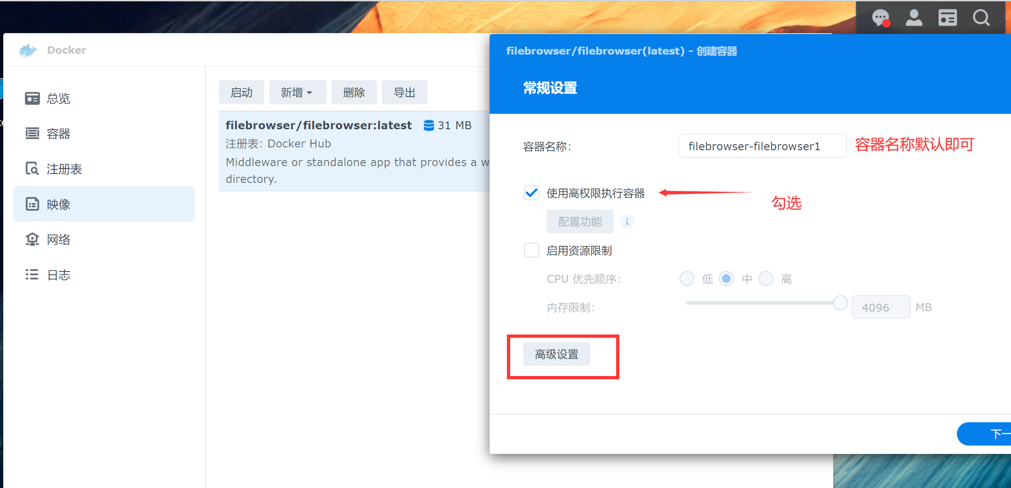The image size is (1011, 488).
Task: Click the 网络 sidebar icon
Action: tap(32, 239)
